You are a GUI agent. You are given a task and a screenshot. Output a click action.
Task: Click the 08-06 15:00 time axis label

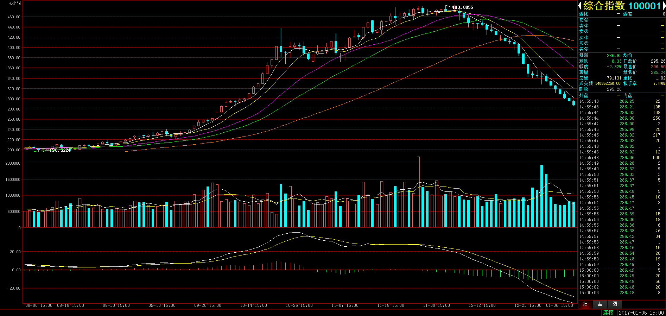(39, 305)
